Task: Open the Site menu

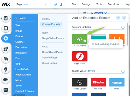Action: (74, 4)
